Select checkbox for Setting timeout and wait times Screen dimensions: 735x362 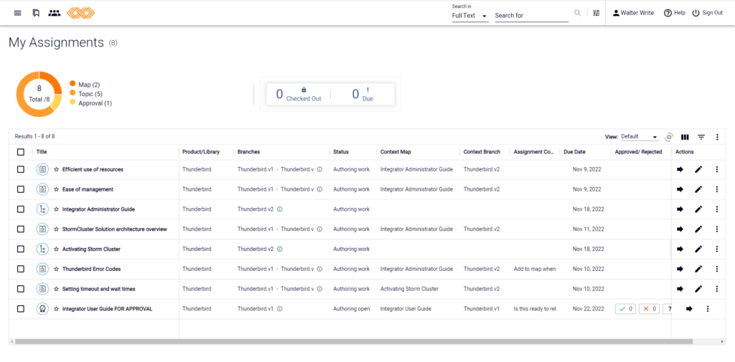[21, 289]
